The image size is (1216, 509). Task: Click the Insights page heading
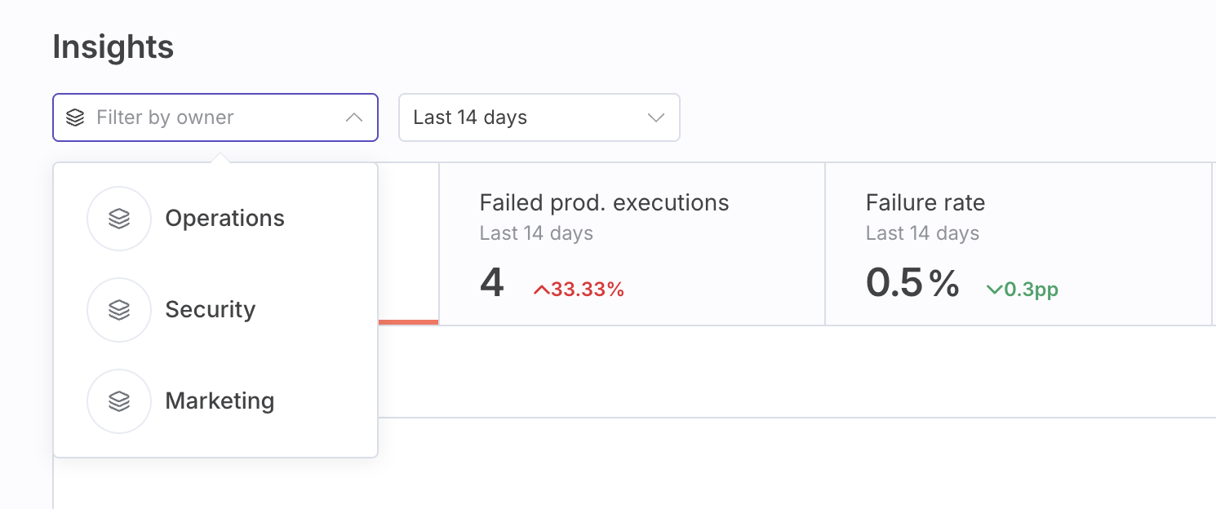tap(113, 47)
